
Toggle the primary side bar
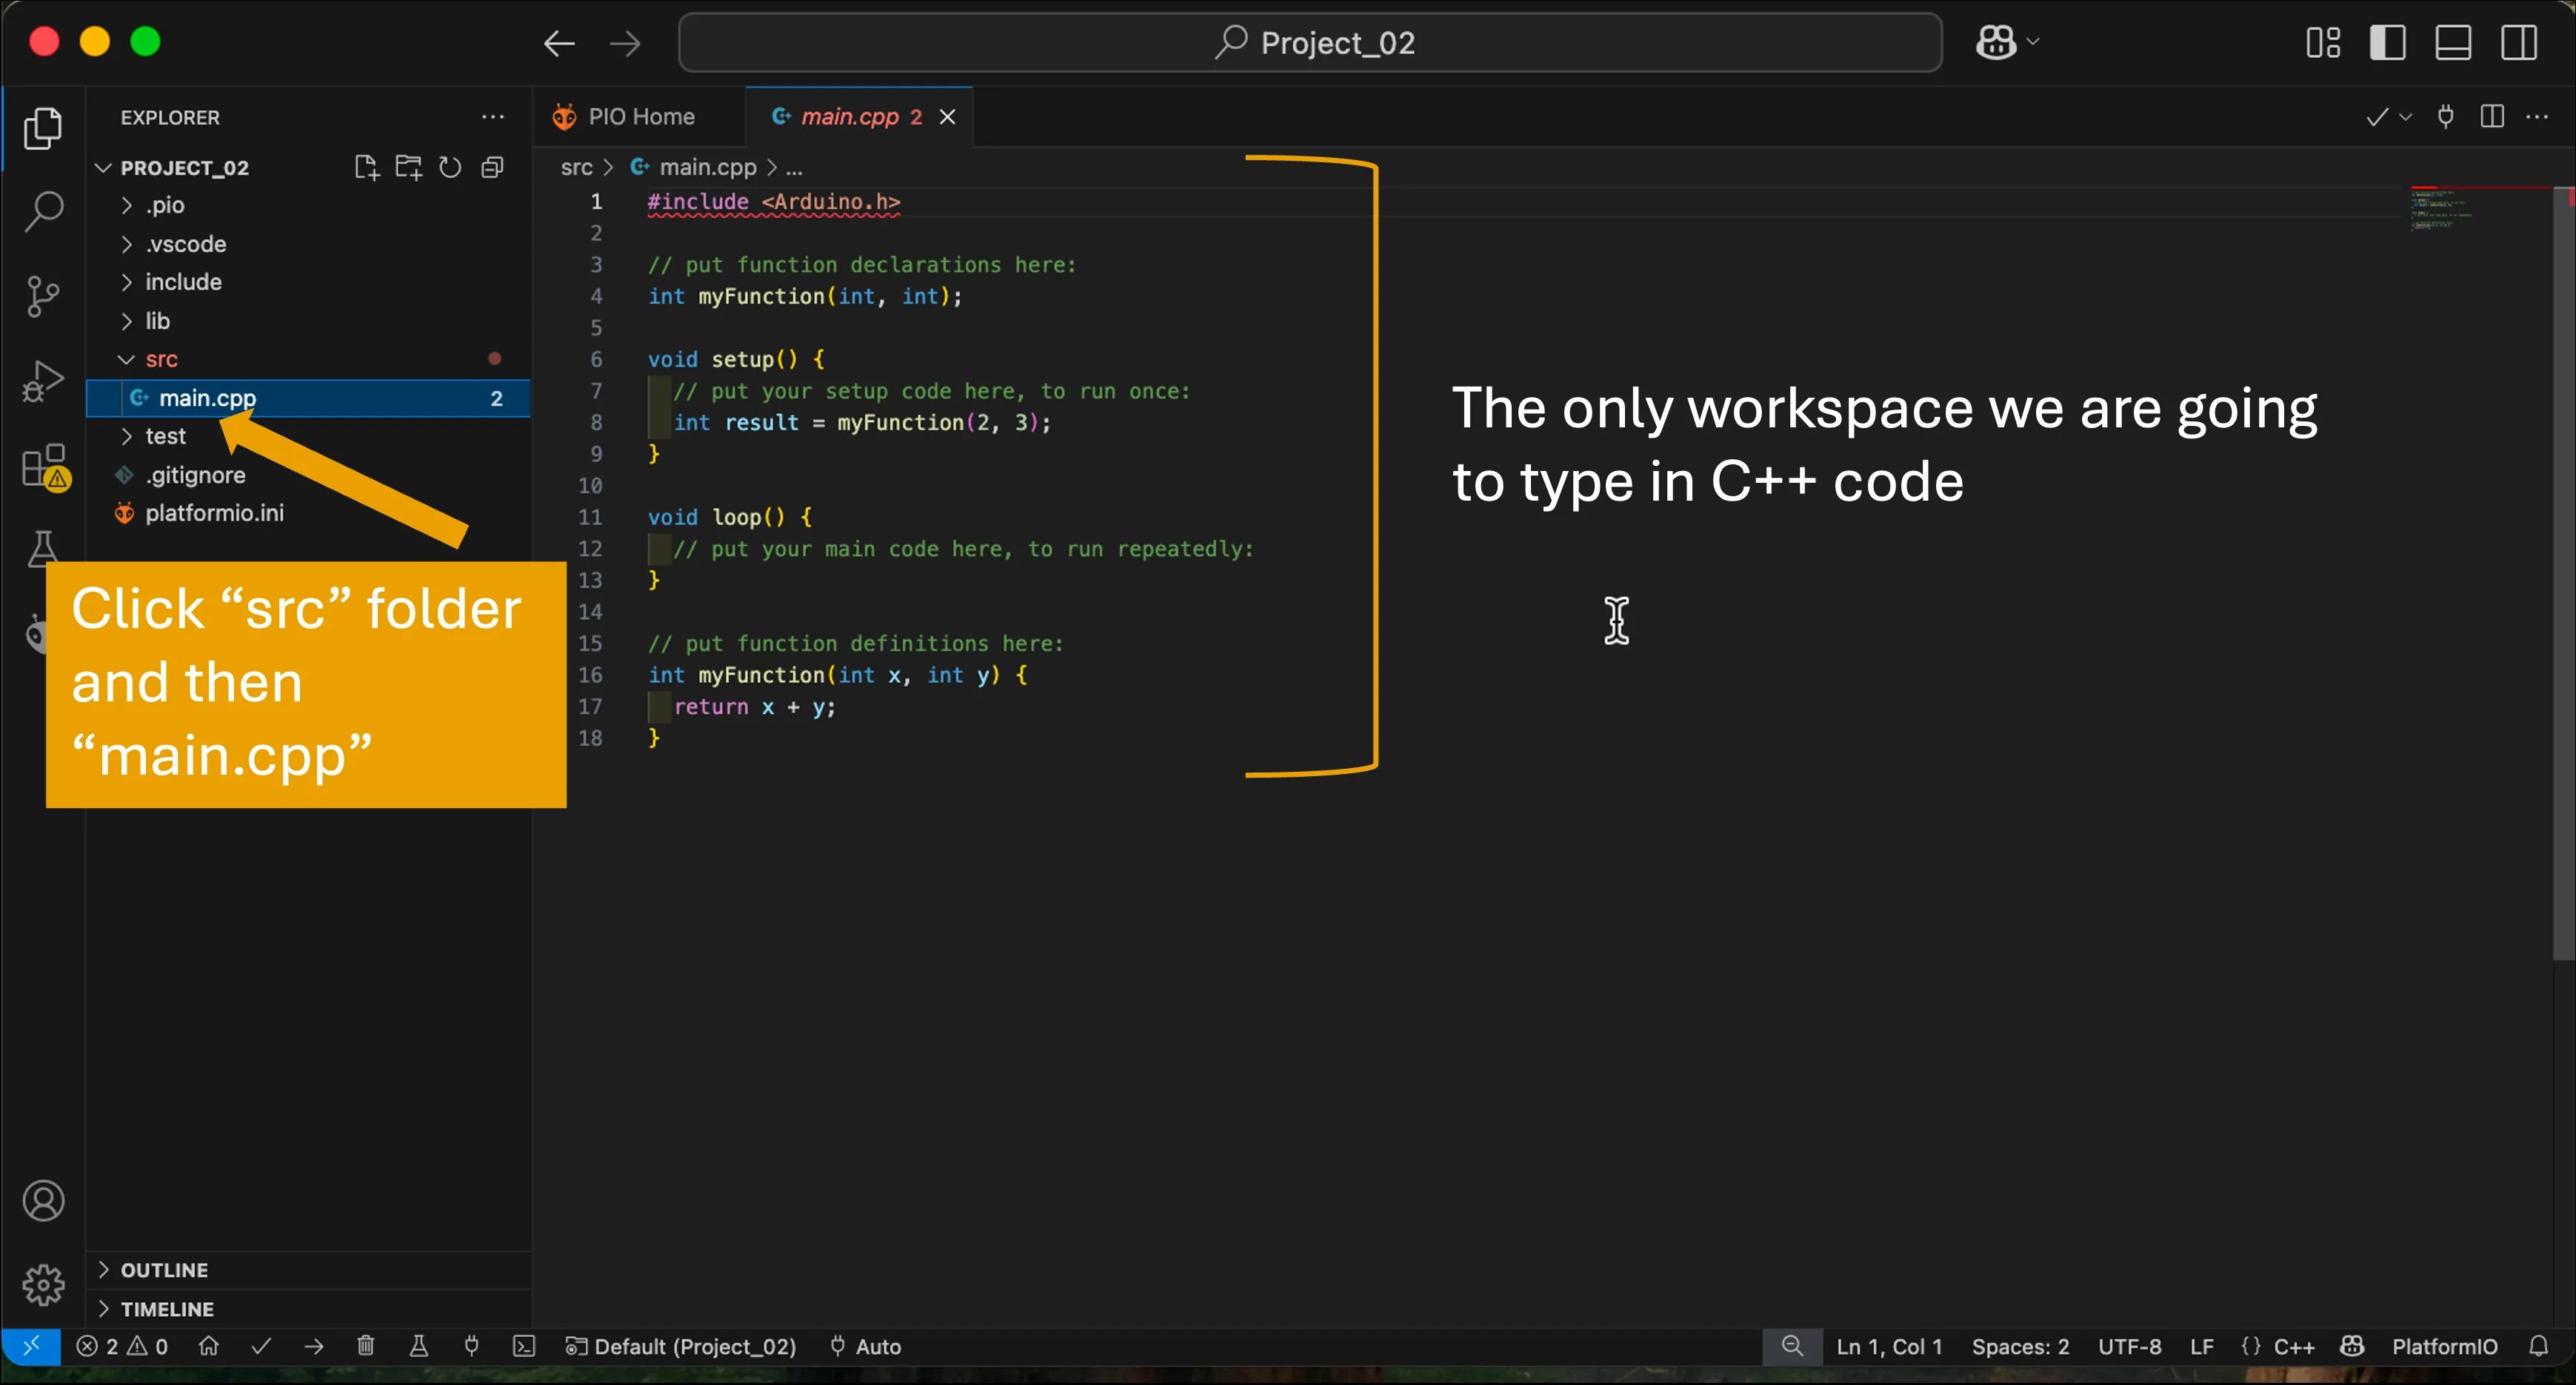click(2388, 43)
